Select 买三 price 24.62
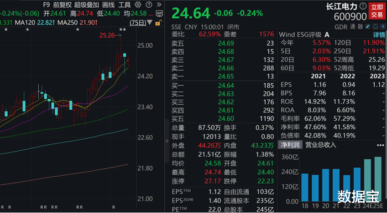The image size is (387, 213). pos(226,102)
